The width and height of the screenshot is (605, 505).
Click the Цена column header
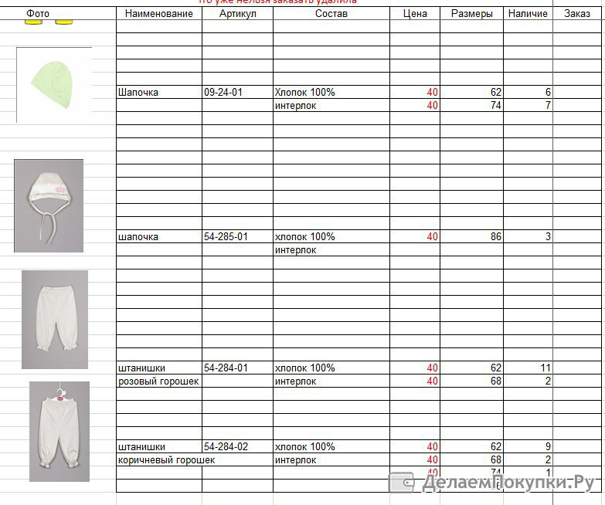pos(415,13)
